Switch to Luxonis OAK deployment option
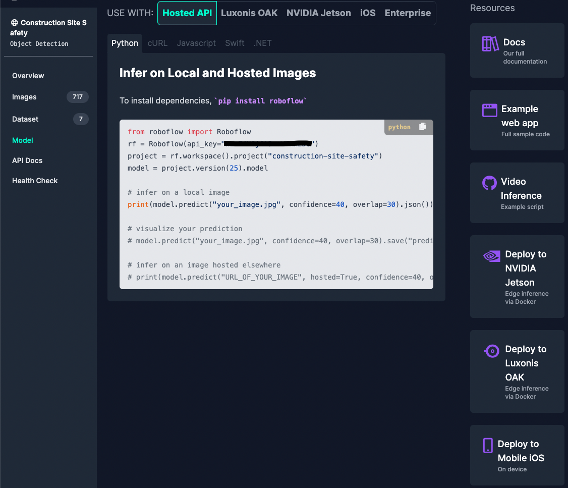The width and height of the screenshot is (568, 488). (249, 13)
